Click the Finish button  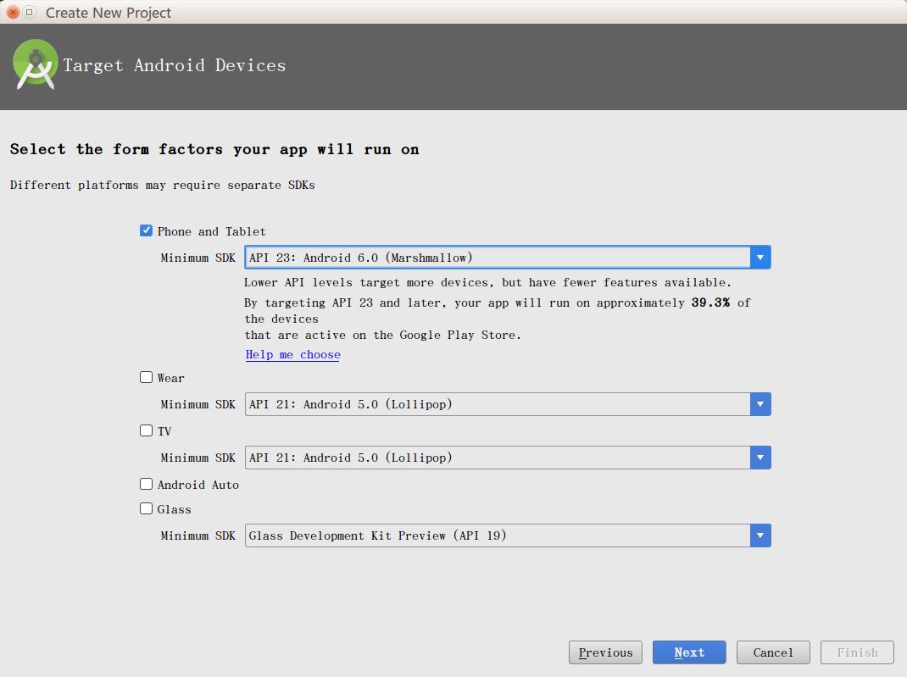coord(857,652)
